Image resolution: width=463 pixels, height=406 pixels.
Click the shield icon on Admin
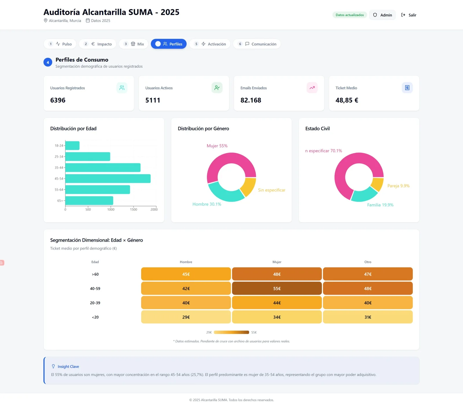[x=375, y=15]
